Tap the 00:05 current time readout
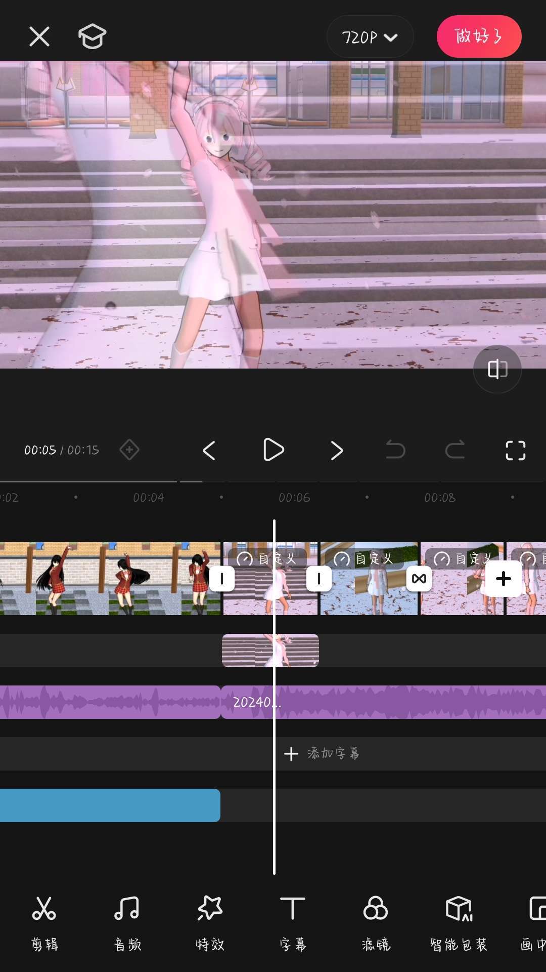 [x=40, y=450]
